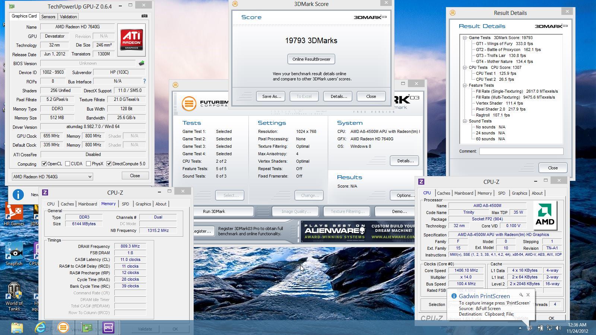Click the GPU-Z screenshot camera icon
The image size is (596, 335).
145,16
